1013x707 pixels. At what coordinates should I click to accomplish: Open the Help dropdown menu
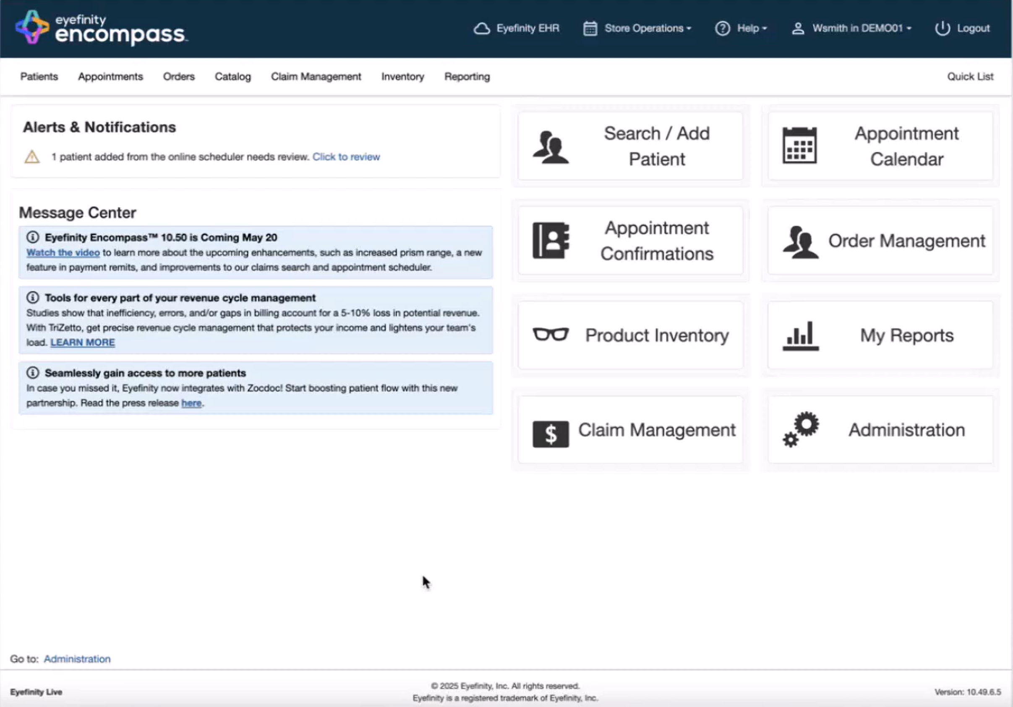click(741, 28)
